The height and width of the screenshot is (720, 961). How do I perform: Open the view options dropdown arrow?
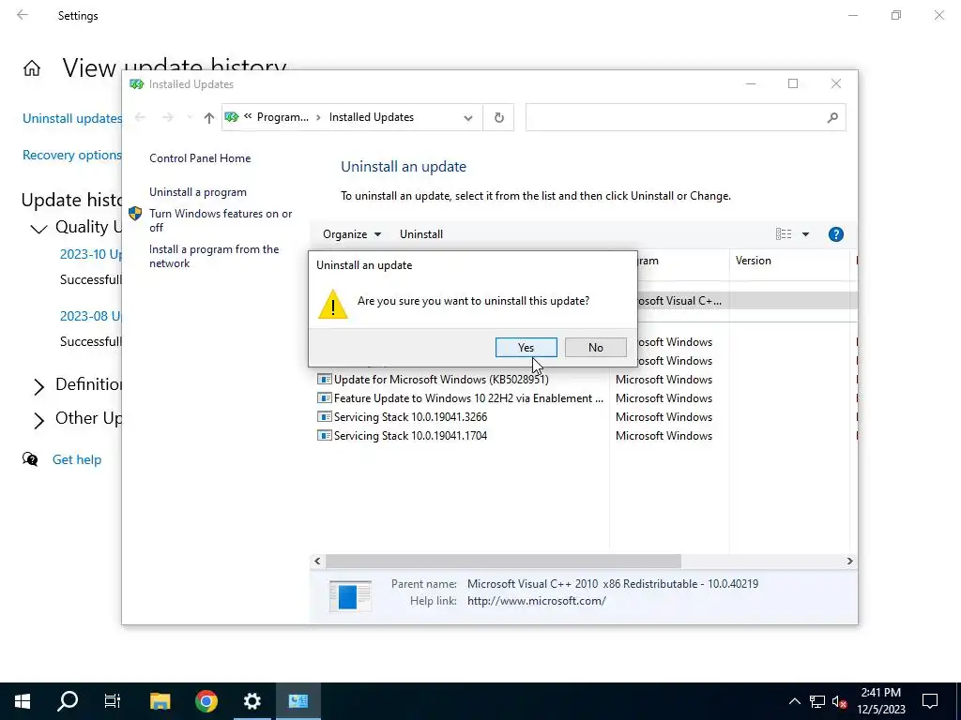(805, 233)
